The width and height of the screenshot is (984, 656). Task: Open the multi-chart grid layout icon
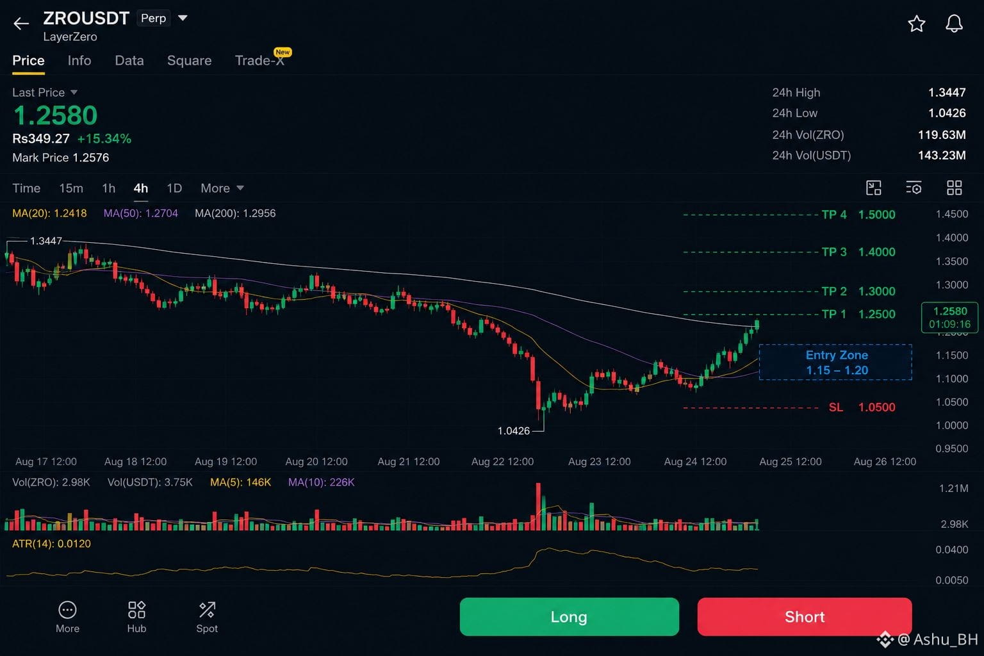coord(955,188)
